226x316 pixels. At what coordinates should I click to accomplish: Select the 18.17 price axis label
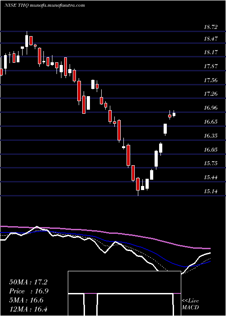pyautogui.click(x=211, y=52)
